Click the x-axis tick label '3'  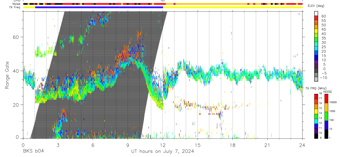click(58, 145)
